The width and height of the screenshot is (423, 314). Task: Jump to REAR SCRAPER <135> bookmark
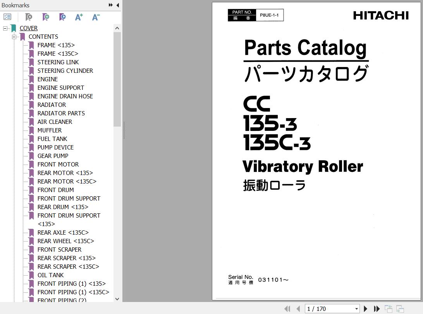point(67,258)
